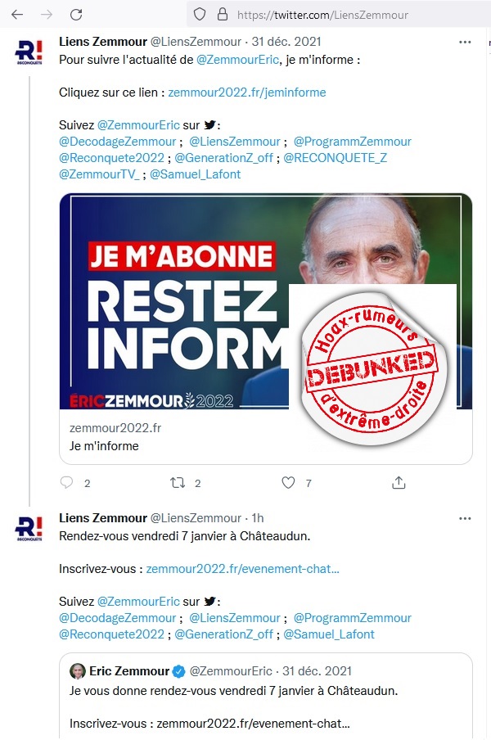Click the padlock site security icon

220,15
